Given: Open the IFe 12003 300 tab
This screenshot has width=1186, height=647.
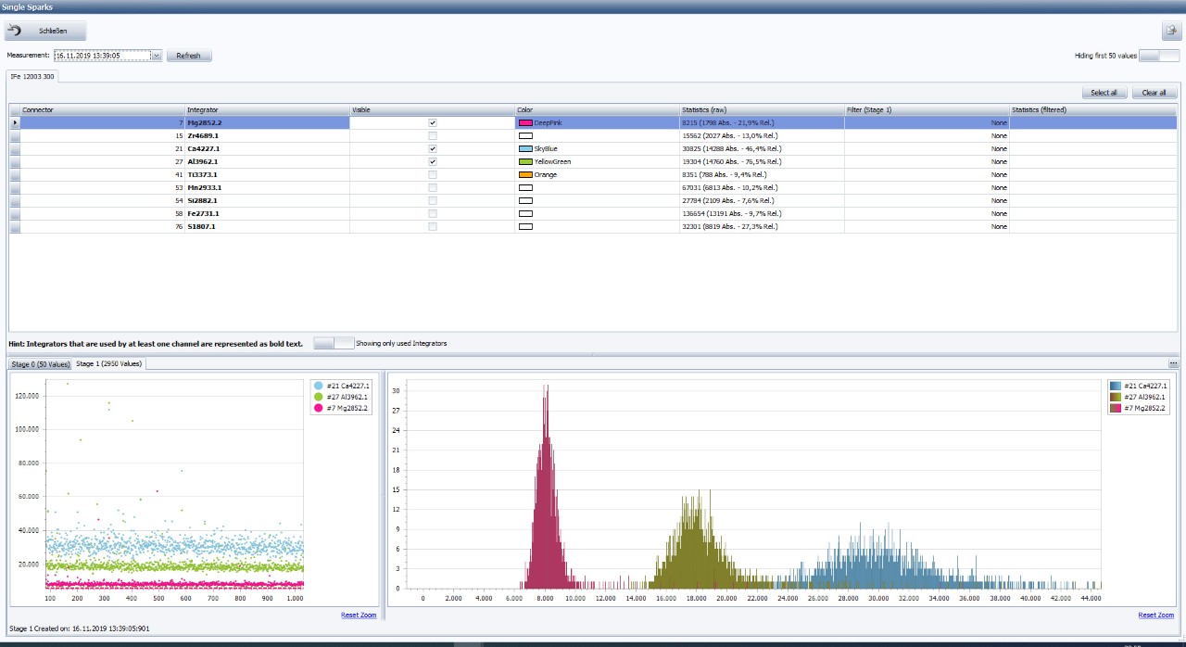Looking at the screenshot, I should coord(32,79).
